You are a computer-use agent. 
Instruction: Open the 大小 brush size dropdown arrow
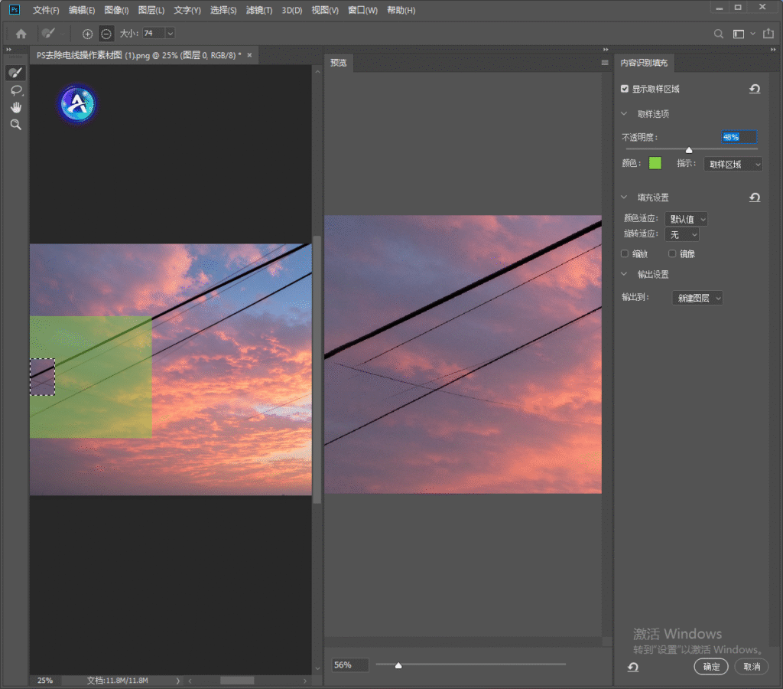coord(171,34)
